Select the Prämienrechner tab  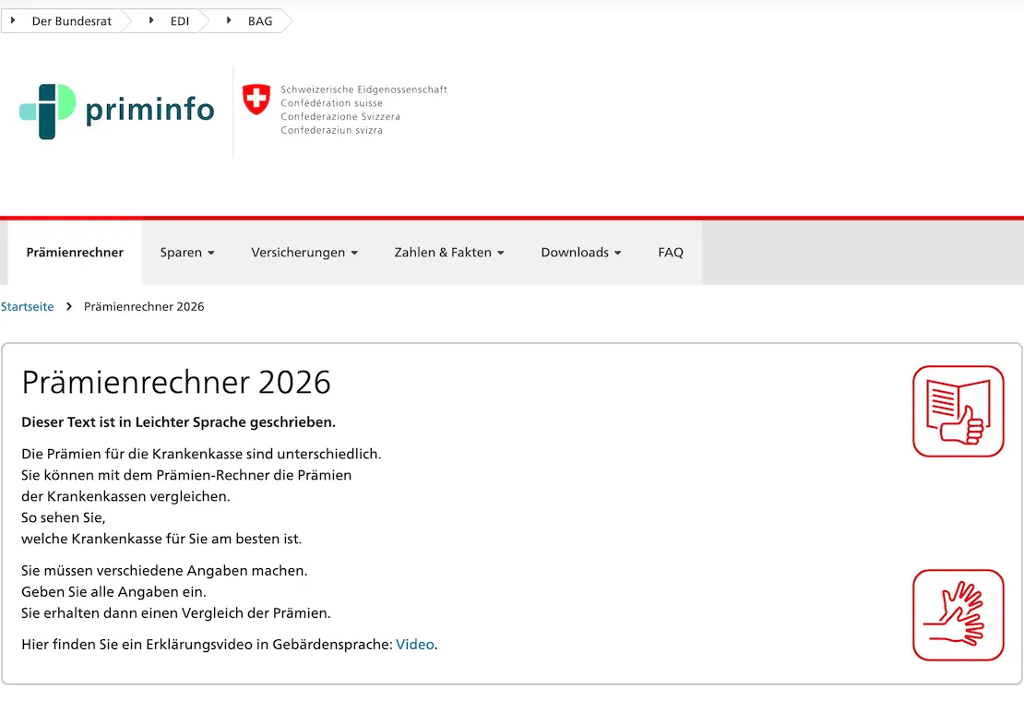pos(75,253)
